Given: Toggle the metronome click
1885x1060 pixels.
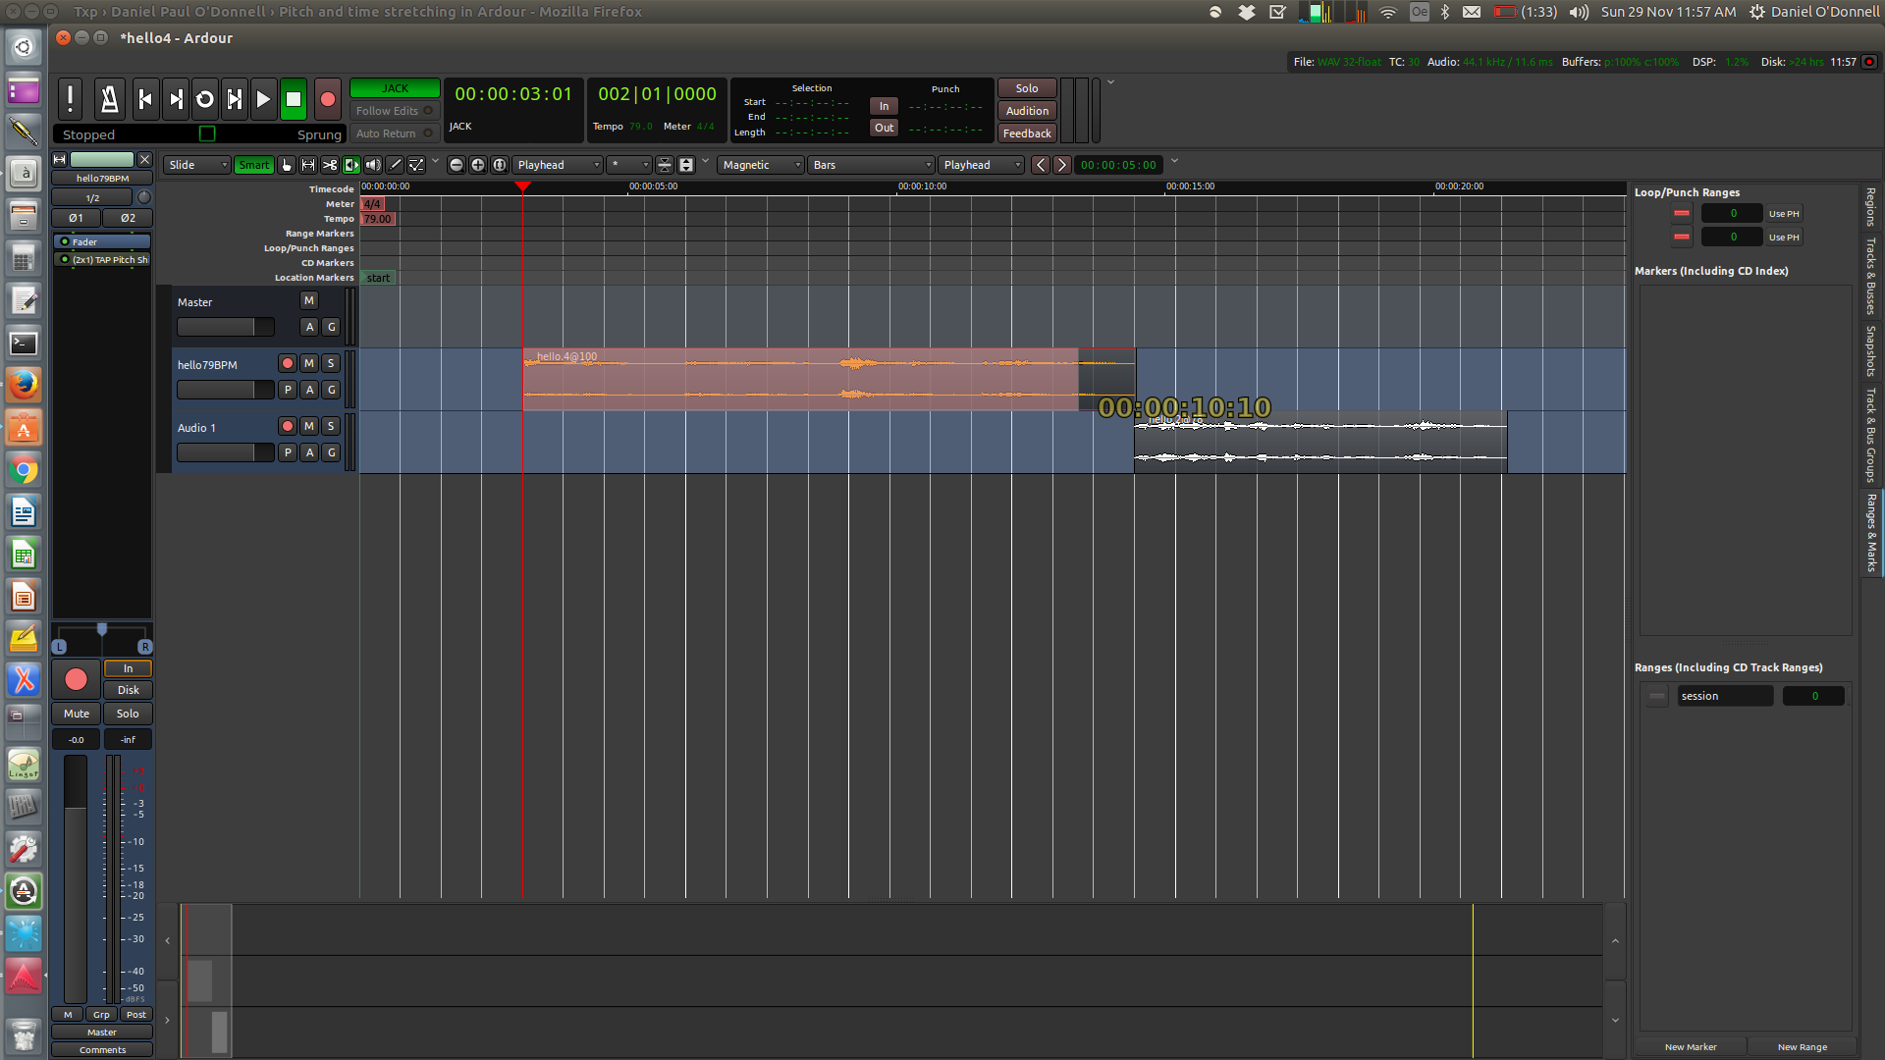Looking at the screenshot, I should click(110, 98).
